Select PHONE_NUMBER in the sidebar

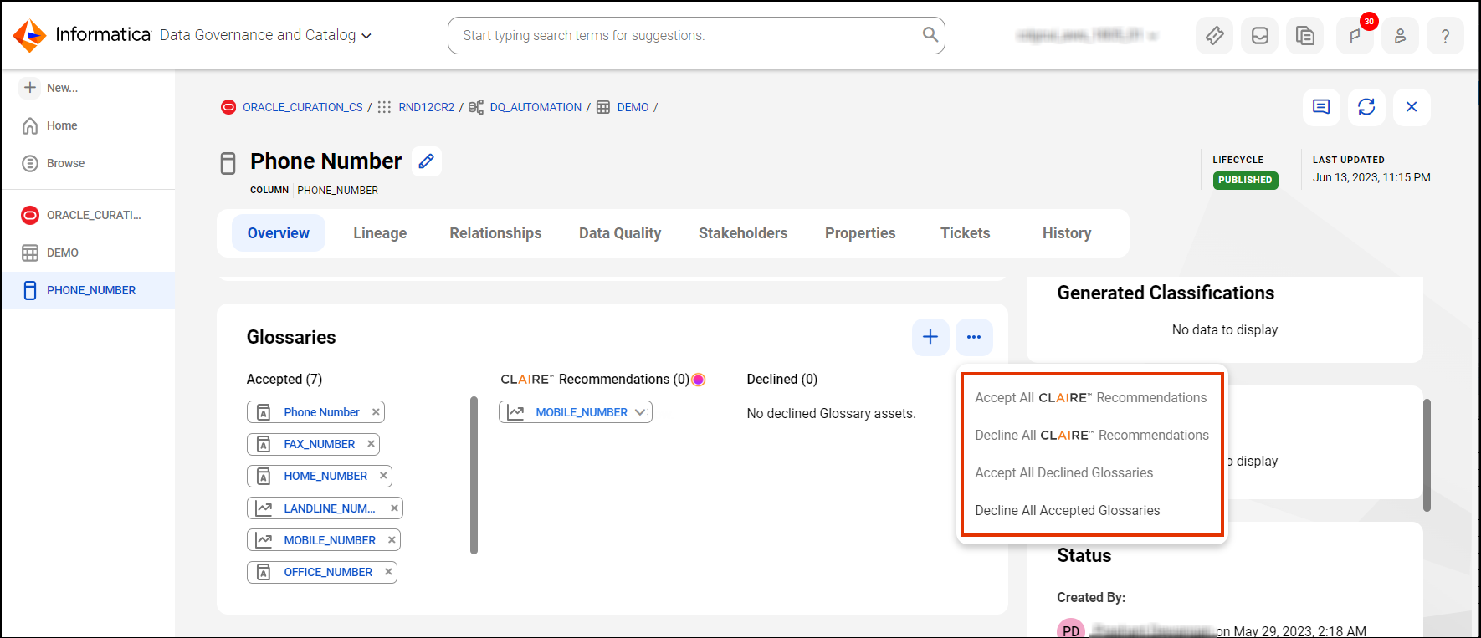tap(88, 290)
